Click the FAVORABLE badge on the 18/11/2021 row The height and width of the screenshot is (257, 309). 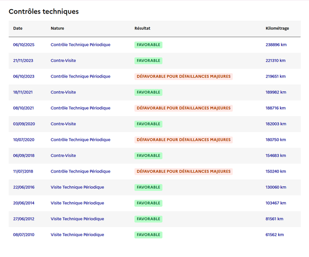click(149, 92)
